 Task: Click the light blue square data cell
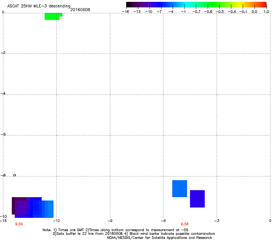[x=180, y=189]
